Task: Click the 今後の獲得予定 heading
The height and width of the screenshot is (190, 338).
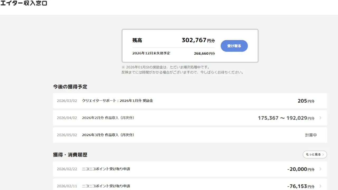Action: (70, 87)
